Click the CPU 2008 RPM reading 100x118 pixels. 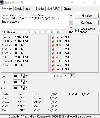[15, 57]
